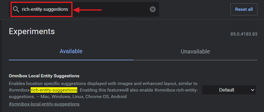
Task: Click the Reset all button
Action: tap(244, 9)
